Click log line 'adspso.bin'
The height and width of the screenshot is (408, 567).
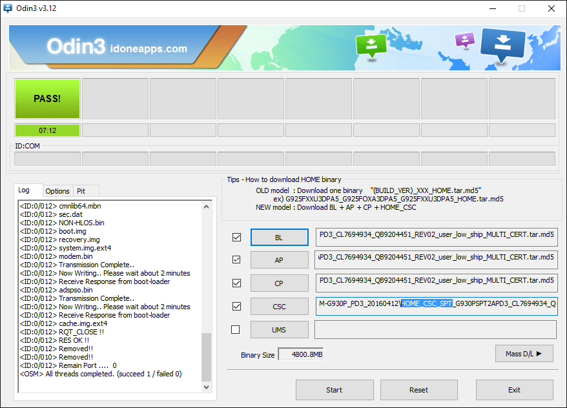pyautogui.click(x=56, y=290)
